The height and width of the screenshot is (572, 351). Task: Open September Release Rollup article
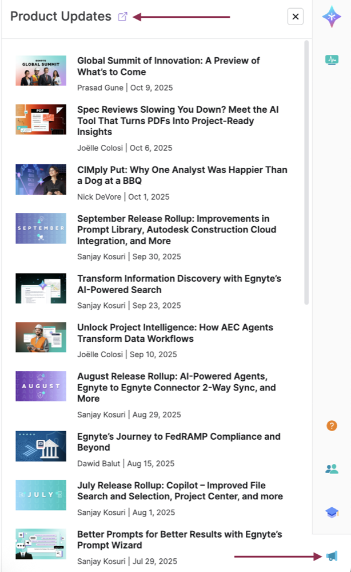coord(177,230)
